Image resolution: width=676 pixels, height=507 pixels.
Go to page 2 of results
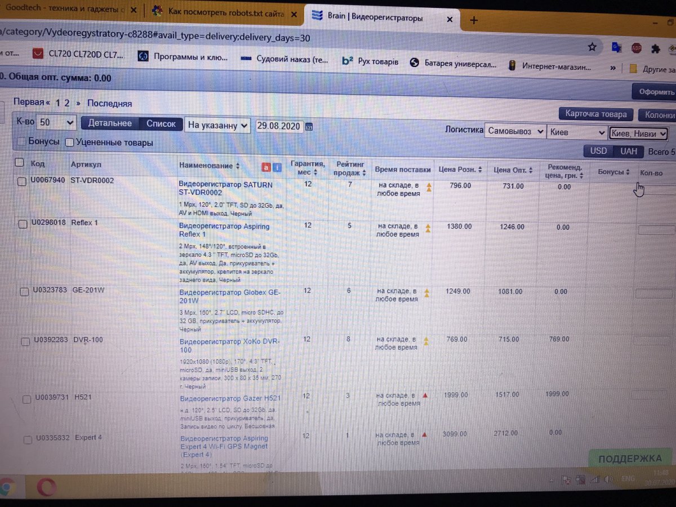[67, 103]
